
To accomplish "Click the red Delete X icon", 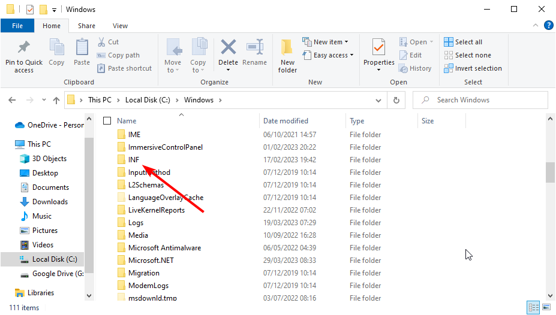I will coord(229,47).
